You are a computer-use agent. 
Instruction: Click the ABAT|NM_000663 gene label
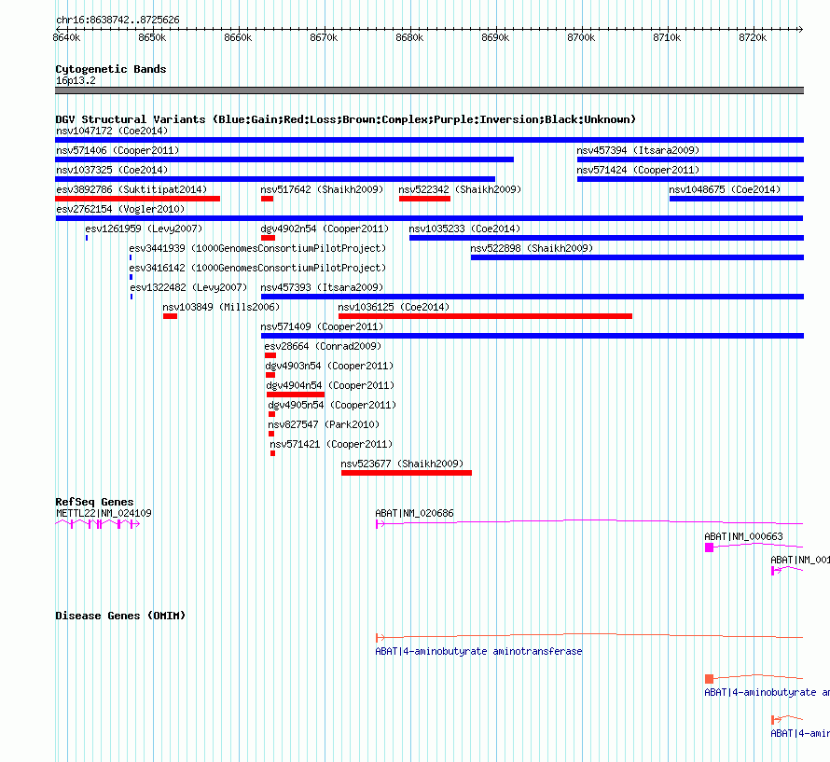743,536
